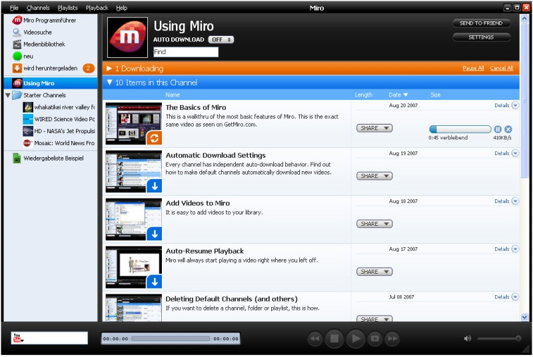
Task: Expand the '1 Downloading' section
Action: pyautogui.click(x=109, y=69)
